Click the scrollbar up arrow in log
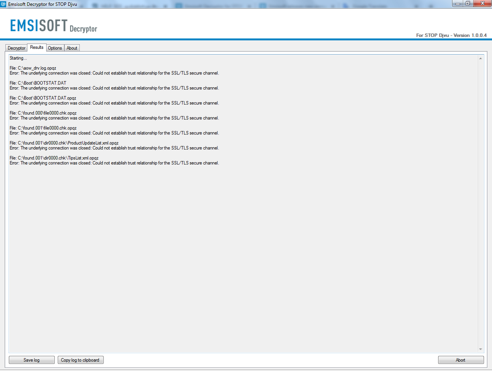 (480, 59)
